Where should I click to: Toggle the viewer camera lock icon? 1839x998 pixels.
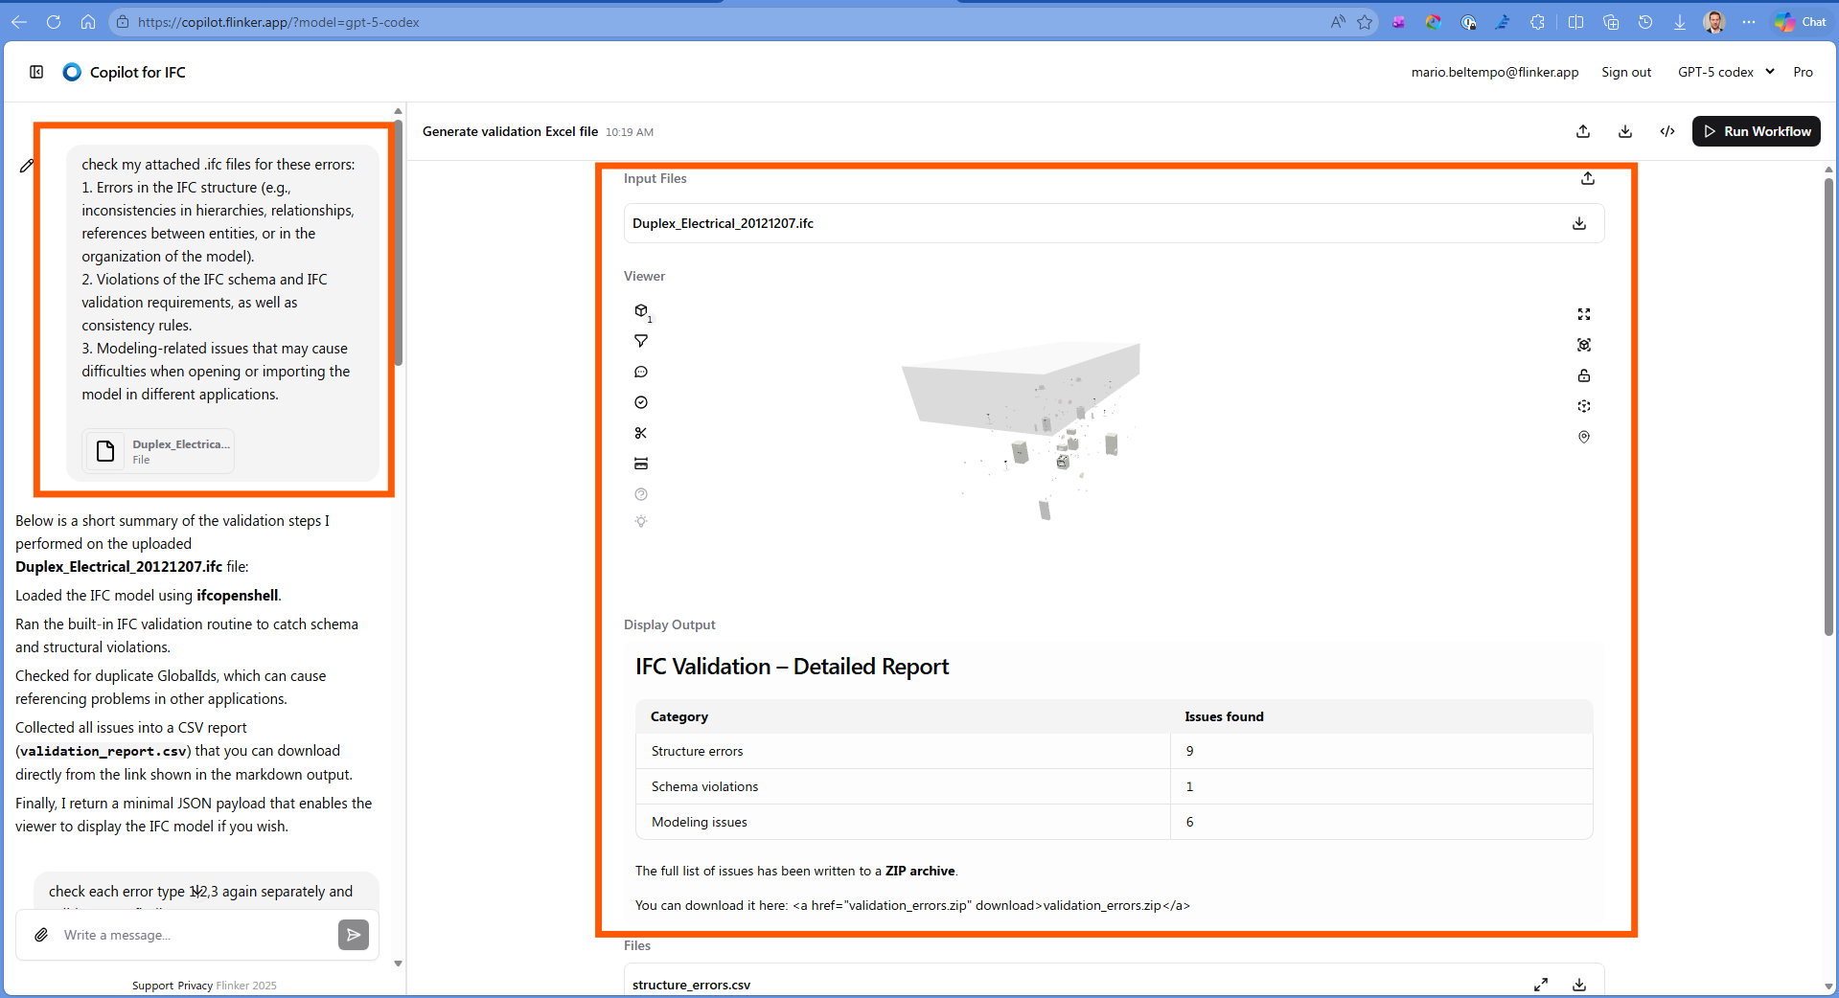tap(1584, 375)
